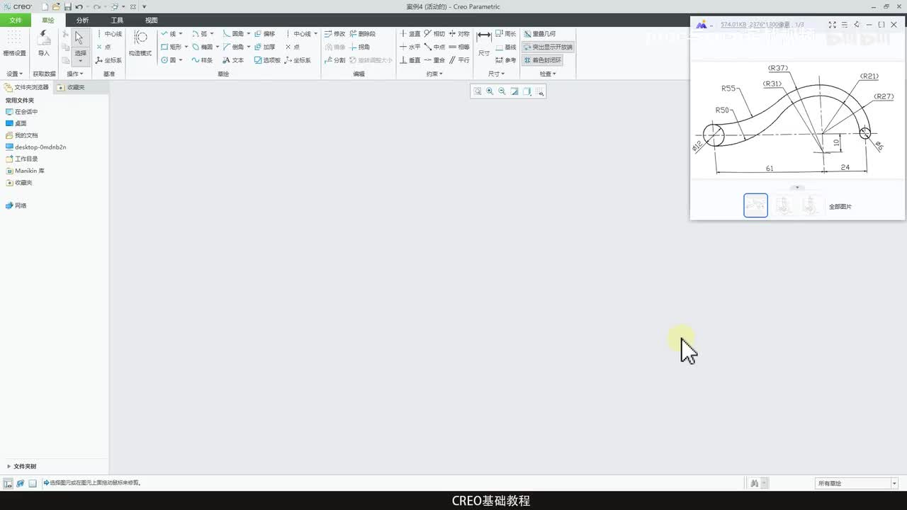Apply the 对称 symmetric constraint
The image size is (907, 510).
pyautogui.click(x=459, y=33)
